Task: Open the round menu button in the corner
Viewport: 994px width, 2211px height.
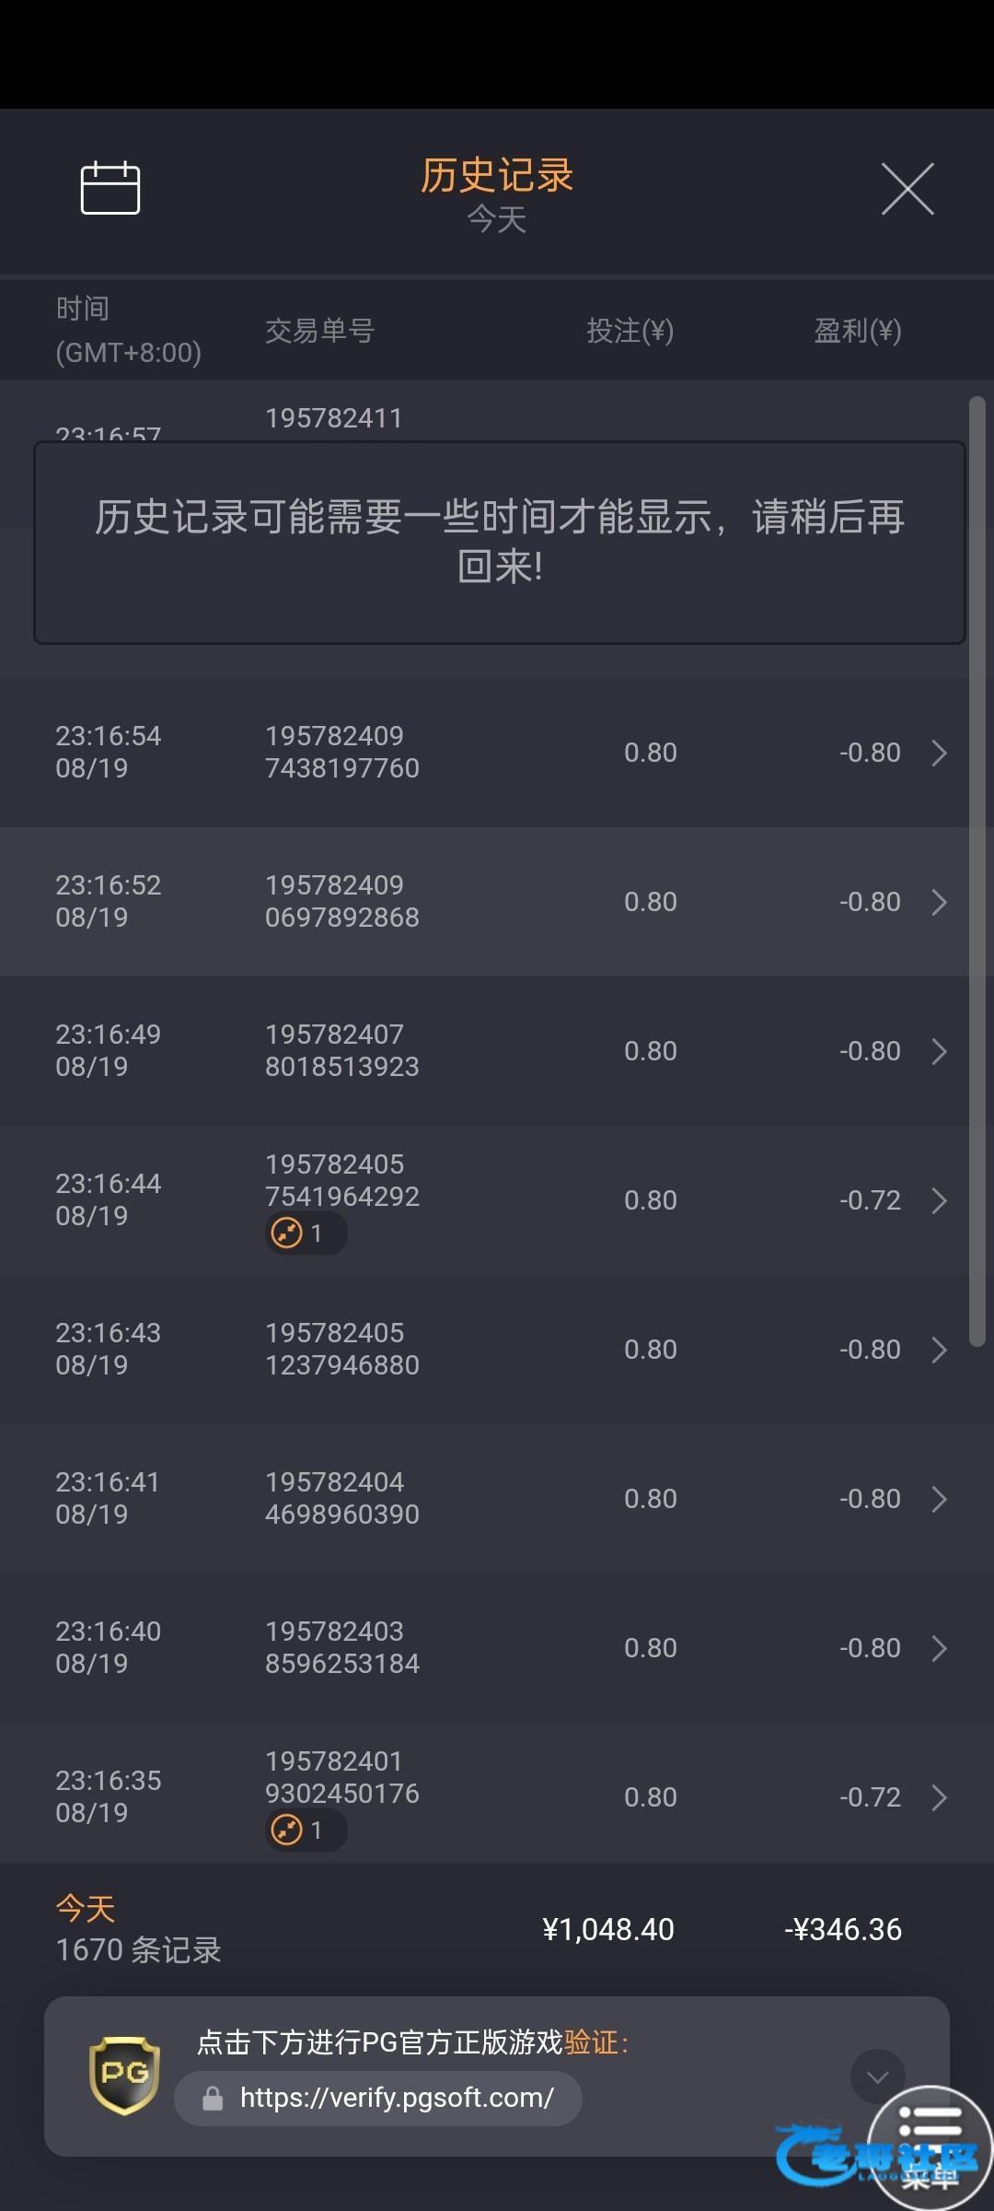Action: click(x=930, y=2145)
